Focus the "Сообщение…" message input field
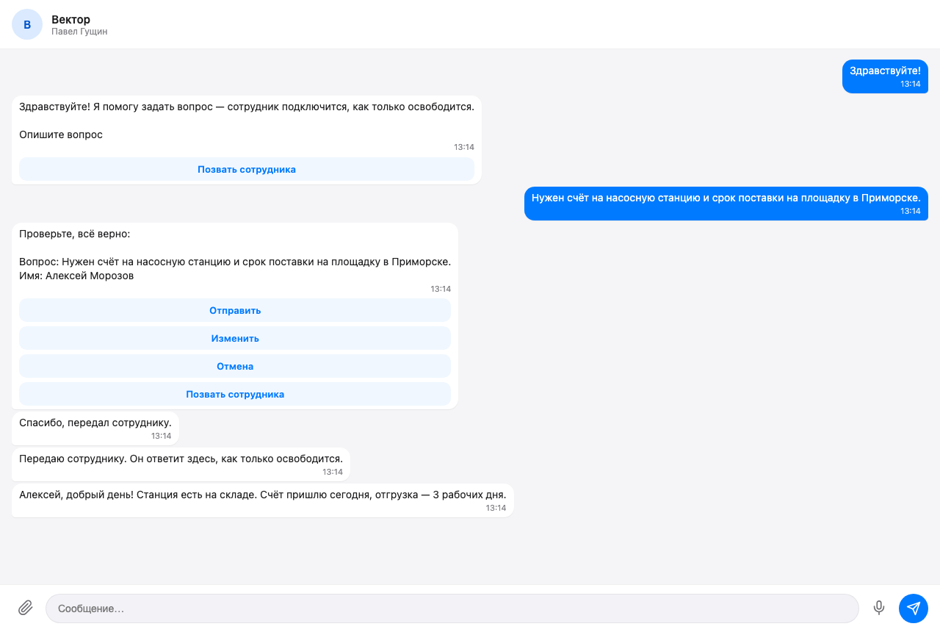Screen dimensions: 940x632 click(x=452, y=608)
